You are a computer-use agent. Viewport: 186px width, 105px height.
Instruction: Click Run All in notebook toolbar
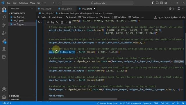[71, 17]
